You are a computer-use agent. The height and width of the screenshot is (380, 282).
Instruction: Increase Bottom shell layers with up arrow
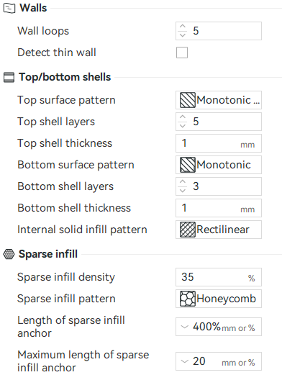[x=183, y=182]
